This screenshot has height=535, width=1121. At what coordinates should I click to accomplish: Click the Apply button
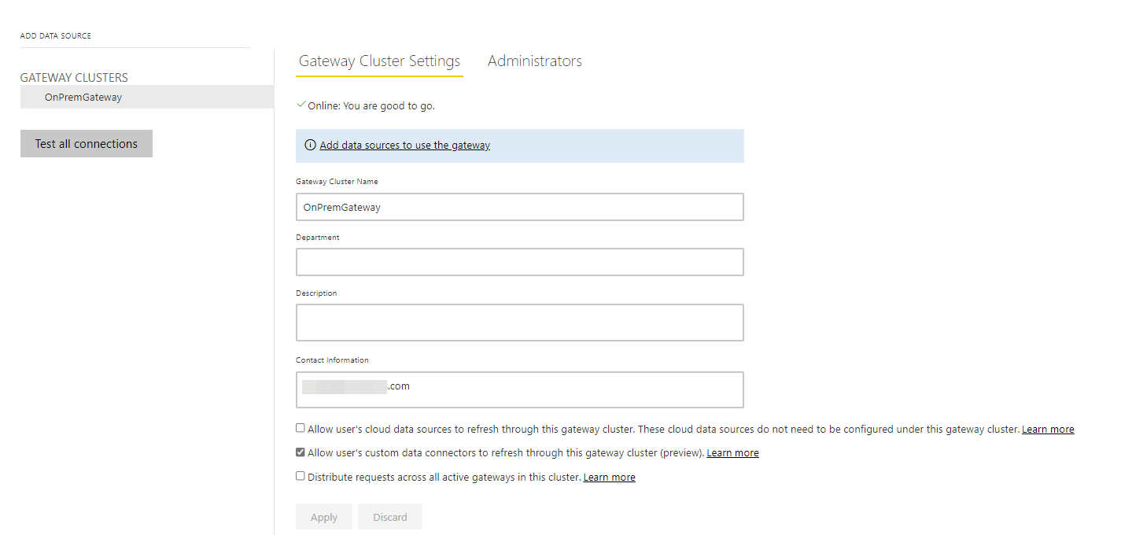(324, 517)
